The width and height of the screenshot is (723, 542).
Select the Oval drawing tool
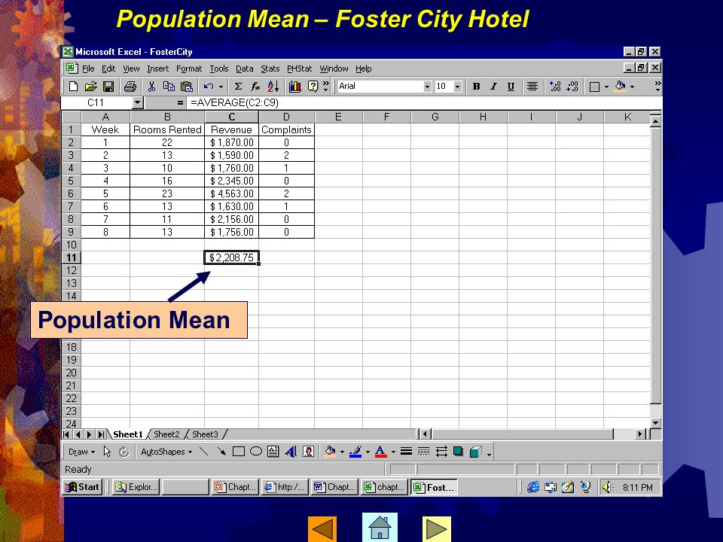pos(256,452)
